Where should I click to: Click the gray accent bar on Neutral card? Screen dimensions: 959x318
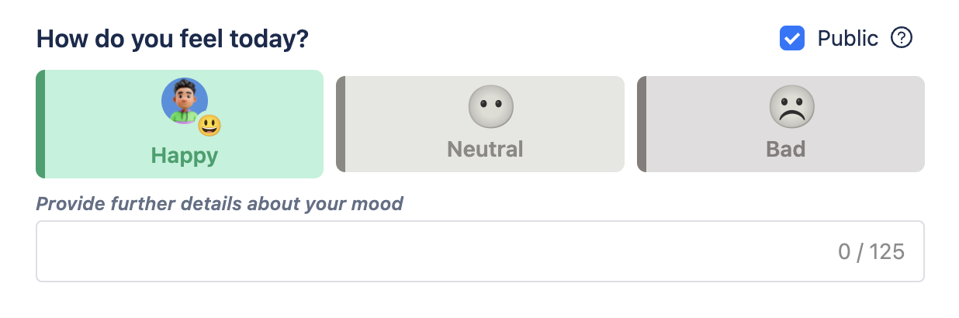[340, 124]
